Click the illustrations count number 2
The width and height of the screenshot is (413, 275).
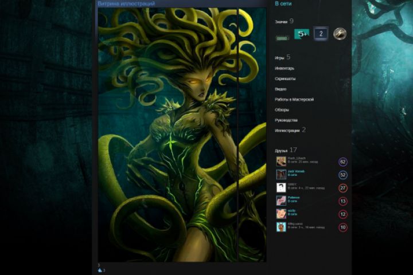[303, 129]
